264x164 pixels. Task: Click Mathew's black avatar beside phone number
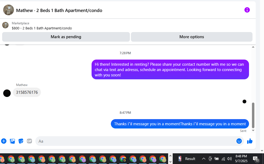pos(7,93)
